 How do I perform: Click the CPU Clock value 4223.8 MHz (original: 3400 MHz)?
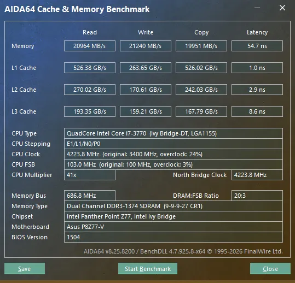[173, 154]
